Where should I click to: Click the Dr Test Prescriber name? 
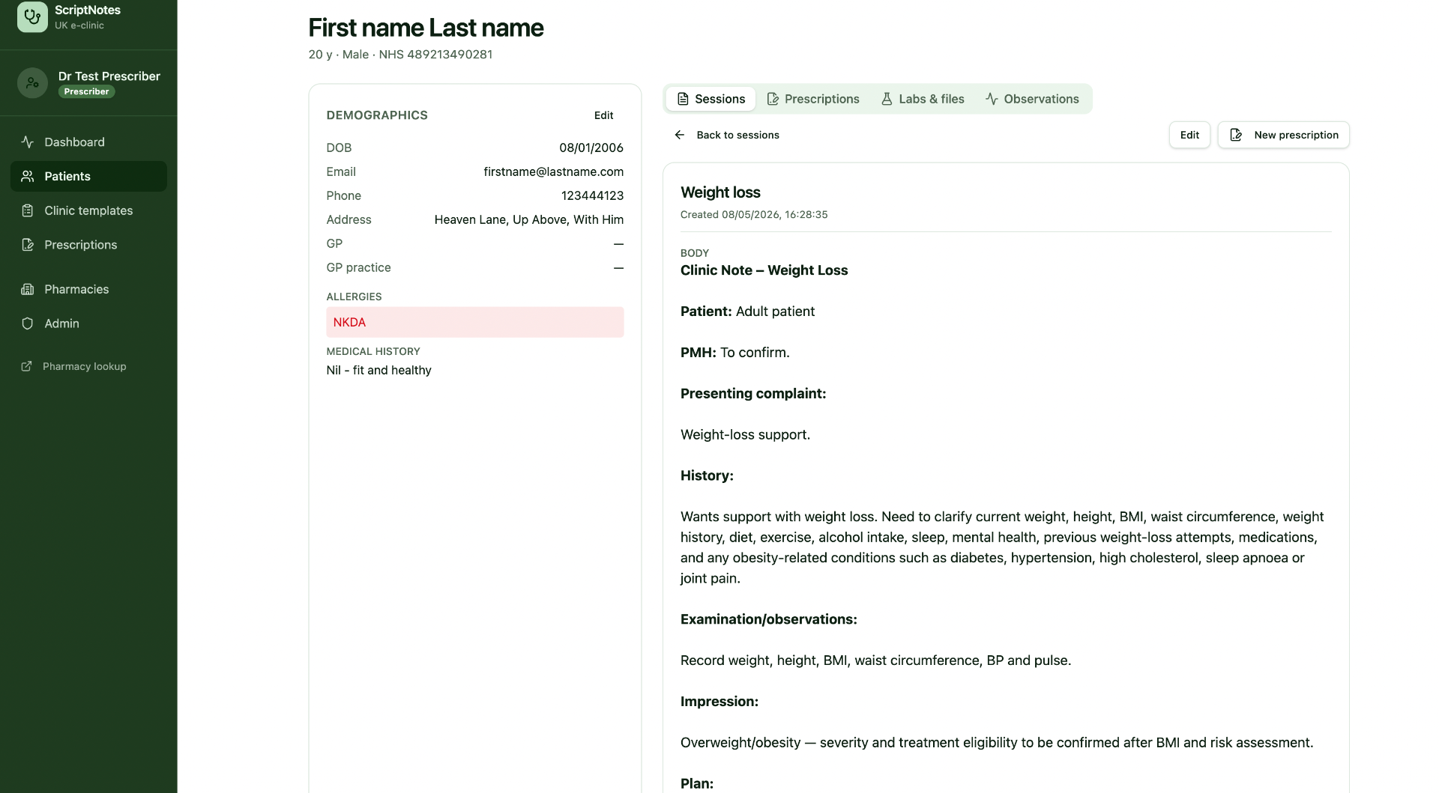click(109, 76)
